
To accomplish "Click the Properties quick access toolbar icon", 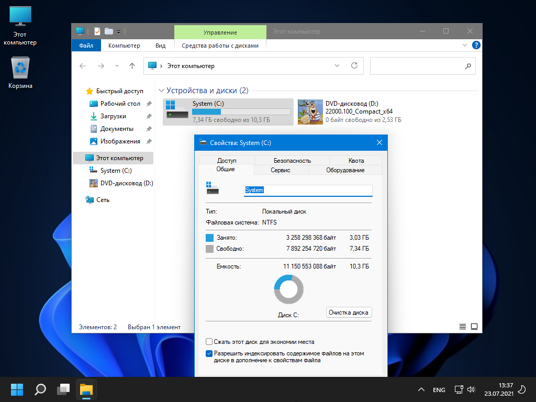I will (97, 31).
